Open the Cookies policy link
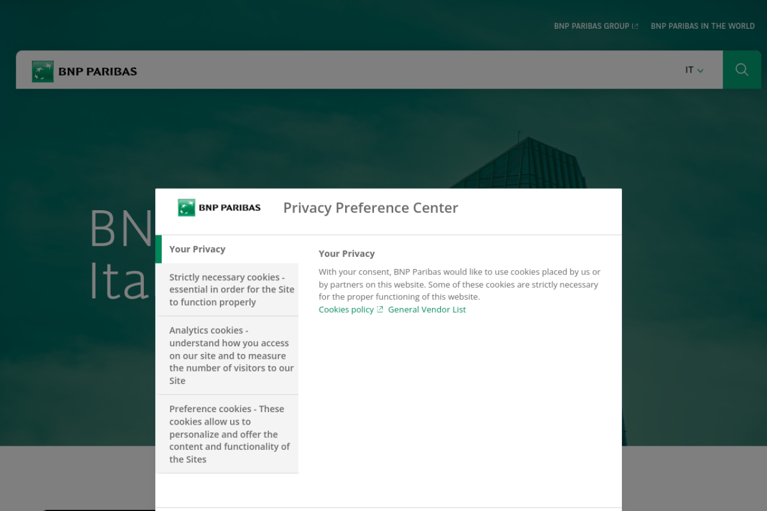767x511 pixels. 351,310
